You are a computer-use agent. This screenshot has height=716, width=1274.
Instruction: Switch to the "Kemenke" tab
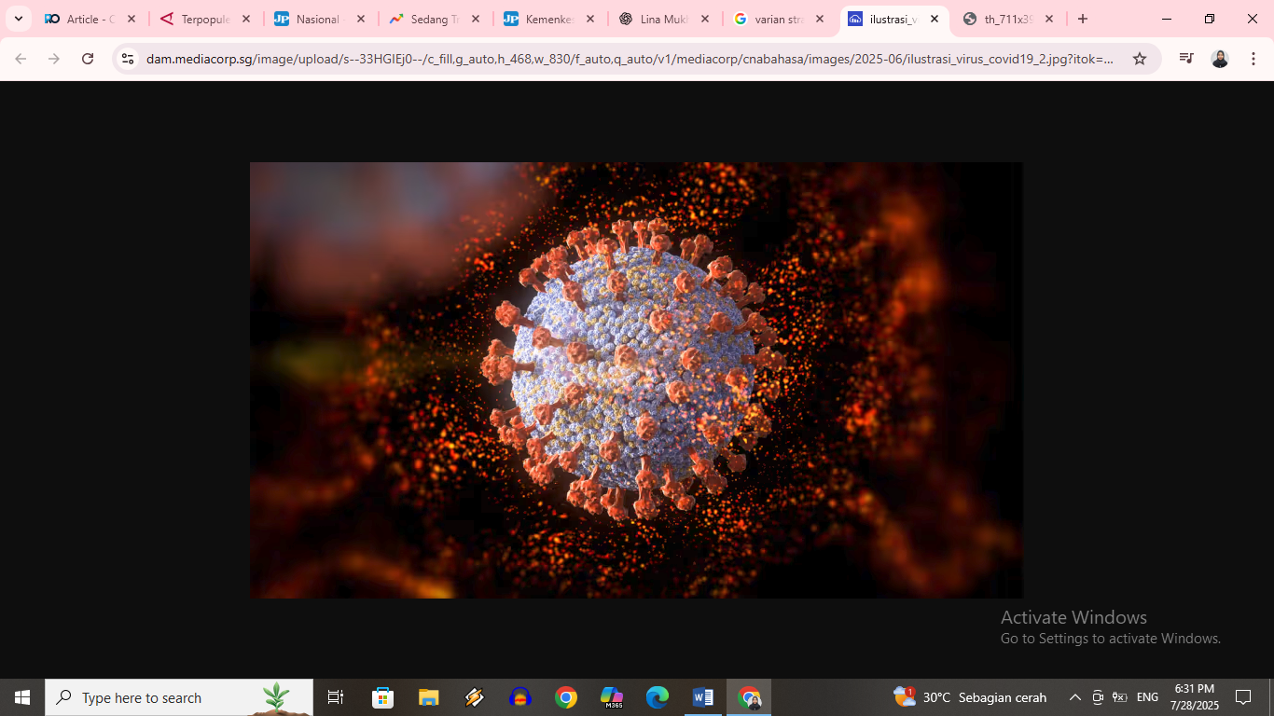[548, 19]
